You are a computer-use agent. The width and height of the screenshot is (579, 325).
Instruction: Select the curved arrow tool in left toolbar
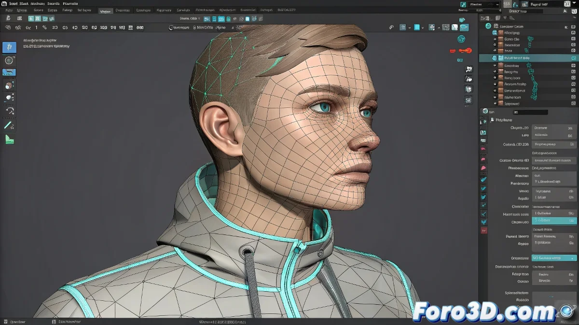click(9, 111)
